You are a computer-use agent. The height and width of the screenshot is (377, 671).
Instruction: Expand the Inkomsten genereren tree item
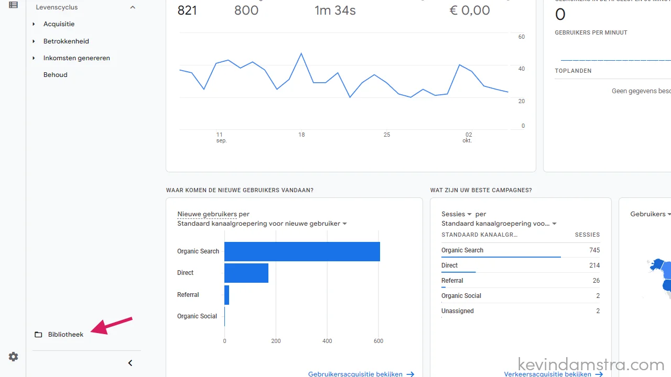pyautogui.click(x=34, y=58)
